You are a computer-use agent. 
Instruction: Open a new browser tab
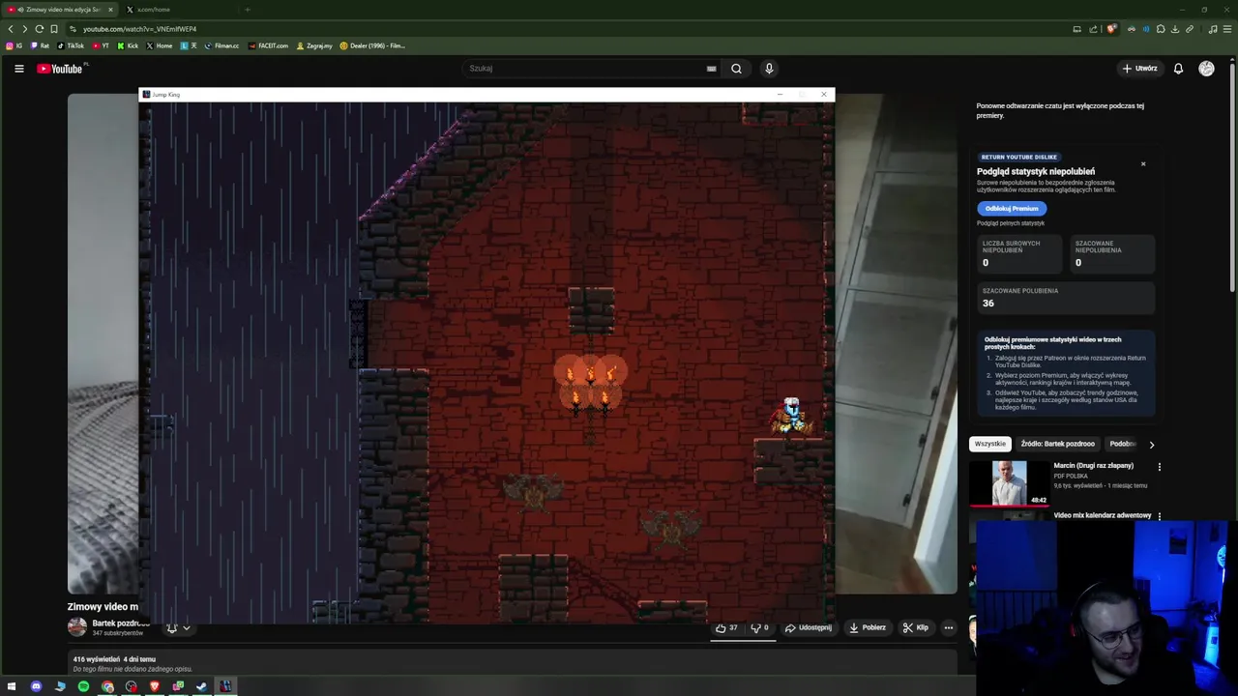pos(248,10)
